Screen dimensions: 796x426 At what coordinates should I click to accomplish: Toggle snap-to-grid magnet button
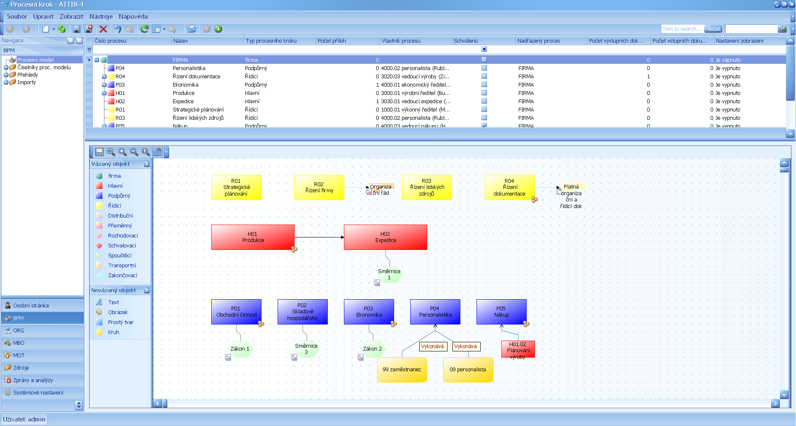(157, 152)
